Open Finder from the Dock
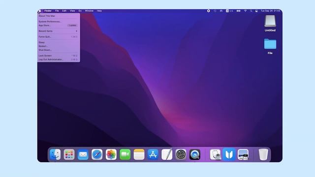 tap(55, 154)
